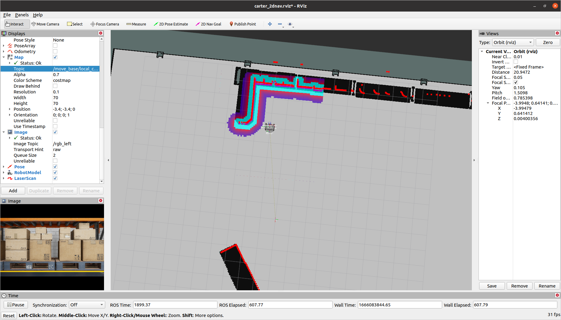Click the ROS Time field
The image size is (561, 320).
pos(175,305)
